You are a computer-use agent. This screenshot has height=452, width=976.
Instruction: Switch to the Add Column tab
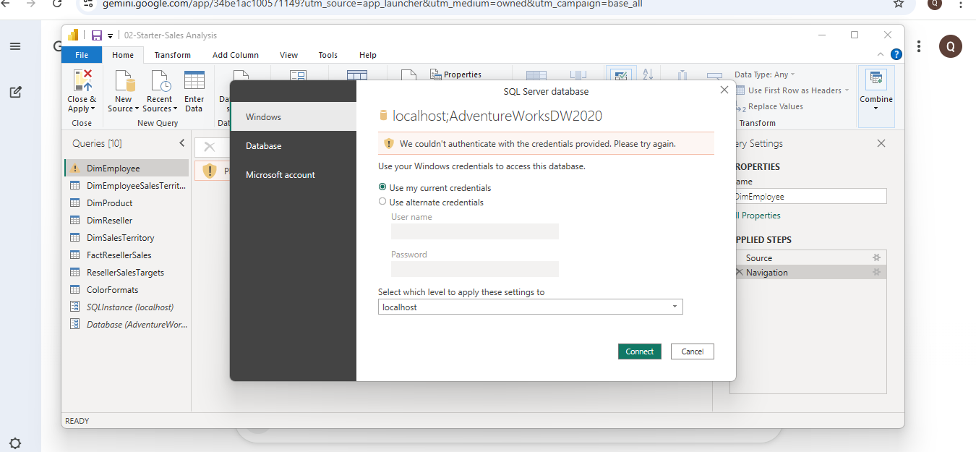[236, 55]
